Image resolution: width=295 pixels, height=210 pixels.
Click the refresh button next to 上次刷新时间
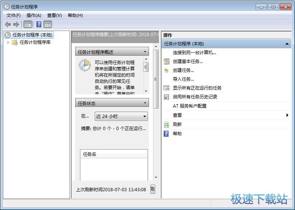[153, 189]
